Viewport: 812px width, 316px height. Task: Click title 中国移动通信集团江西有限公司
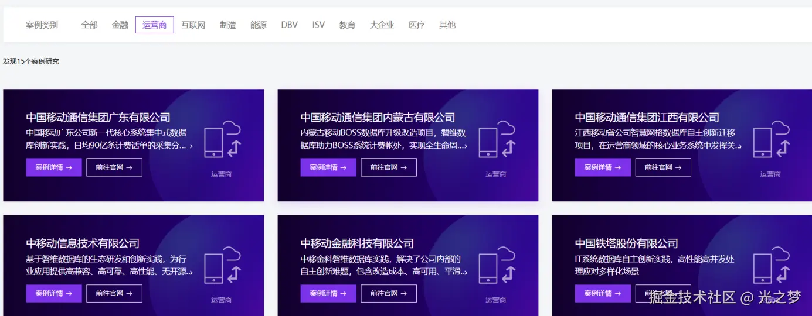(647, 118)
